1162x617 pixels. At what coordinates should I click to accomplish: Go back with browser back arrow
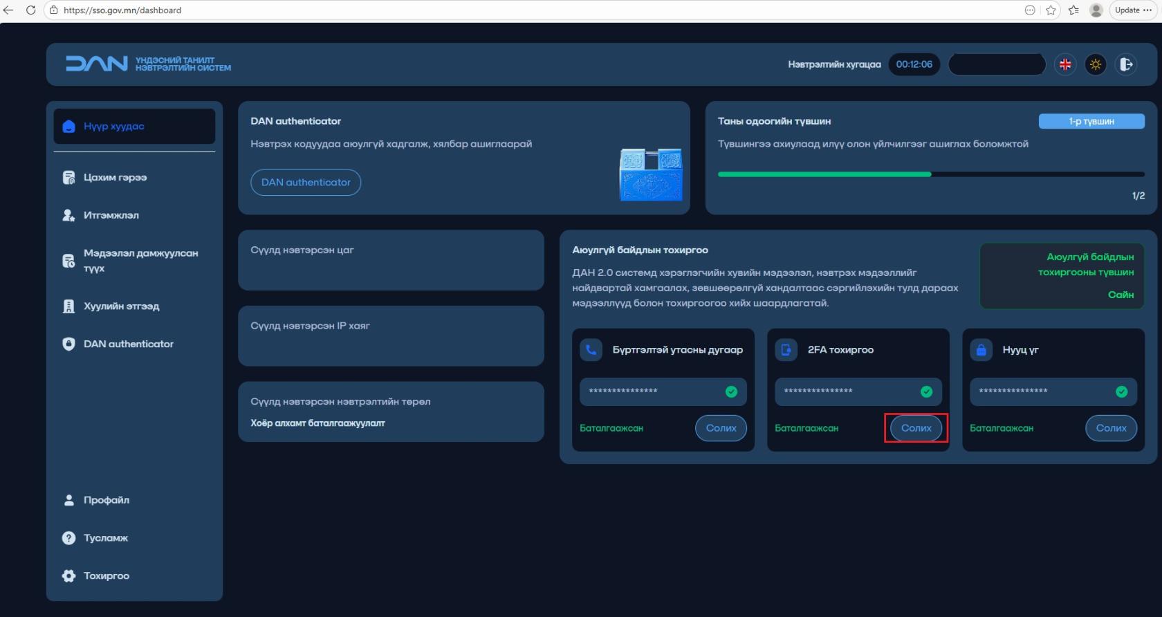(x=9, y=10)
